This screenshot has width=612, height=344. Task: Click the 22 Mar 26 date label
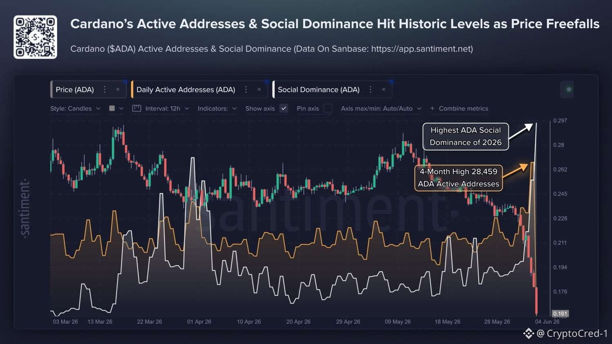click(x=149, y=322)
